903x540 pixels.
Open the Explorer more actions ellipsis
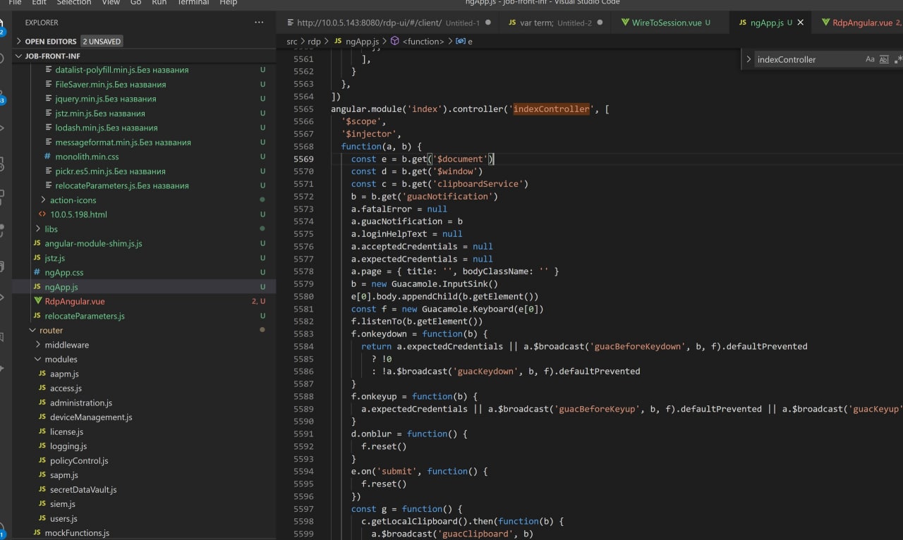[257, 23]
